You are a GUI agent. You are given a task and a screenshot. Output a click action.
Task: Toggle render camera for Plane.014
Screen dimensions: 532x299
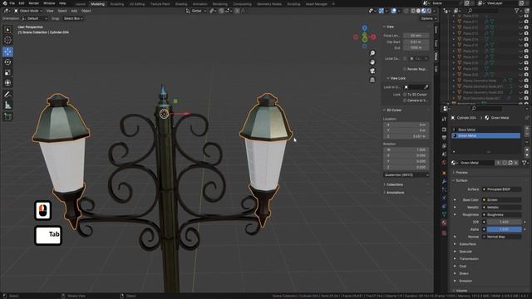point(526,39)
